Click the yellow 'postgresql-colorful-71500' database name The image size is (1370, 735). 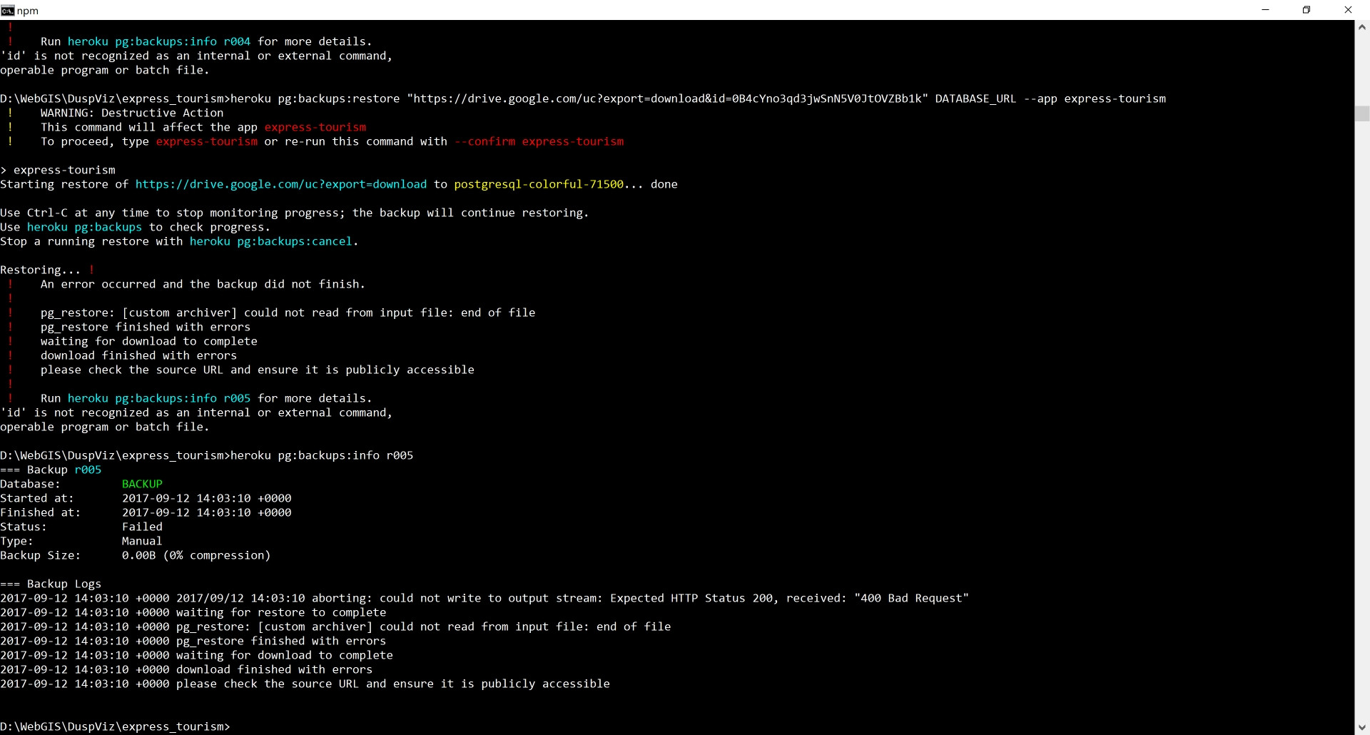click(539, 184)
